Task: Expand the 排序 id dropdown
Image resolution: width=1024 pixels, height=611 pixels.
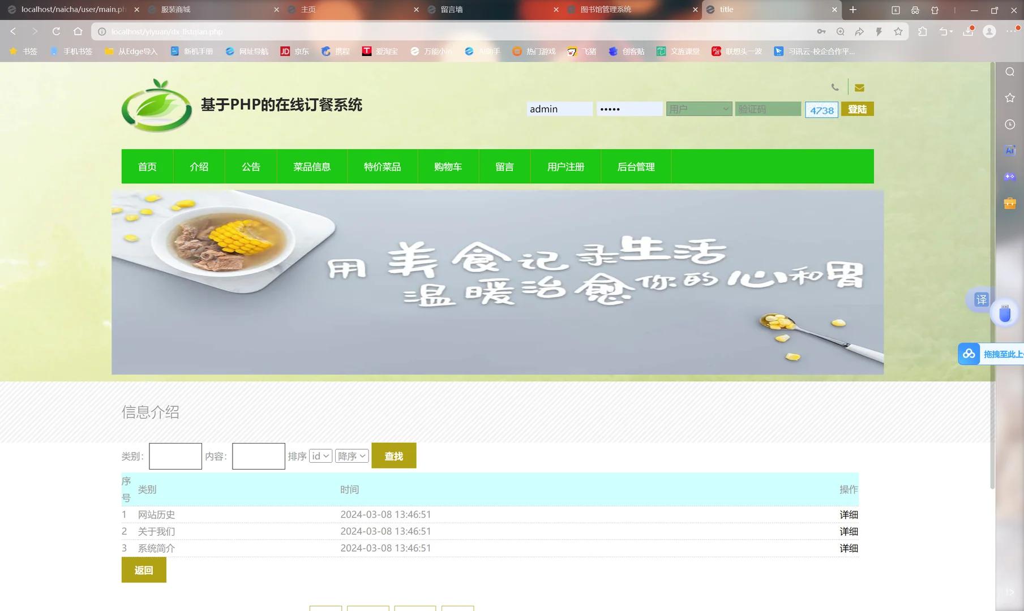Action: (320, 455)
